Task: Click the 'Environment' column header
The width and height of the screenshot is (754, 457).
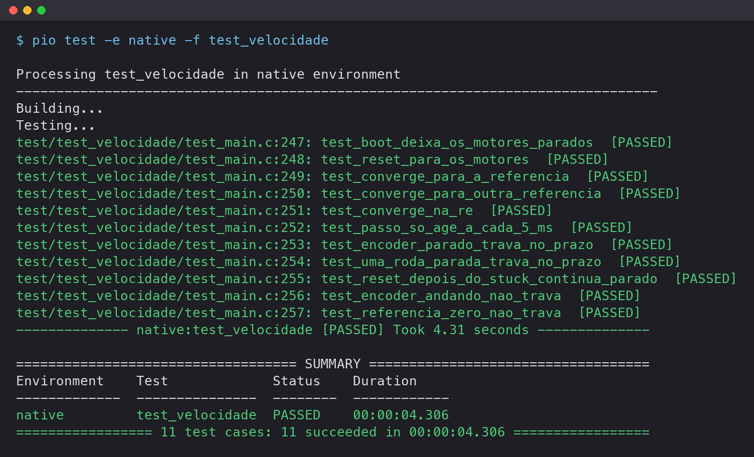Action: tap(60, 381)
